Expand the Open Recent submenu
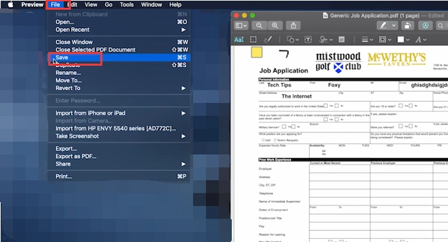 pyautogui.click(x=118, y=29)
